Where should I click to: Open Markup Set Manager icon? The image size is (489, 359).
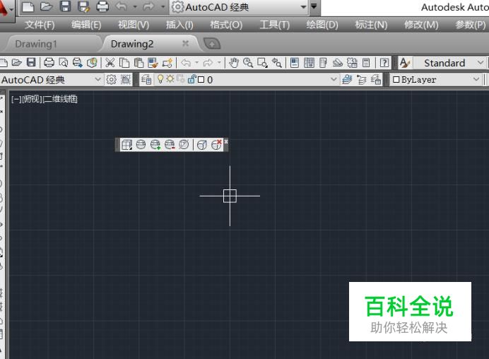(352, 63)
